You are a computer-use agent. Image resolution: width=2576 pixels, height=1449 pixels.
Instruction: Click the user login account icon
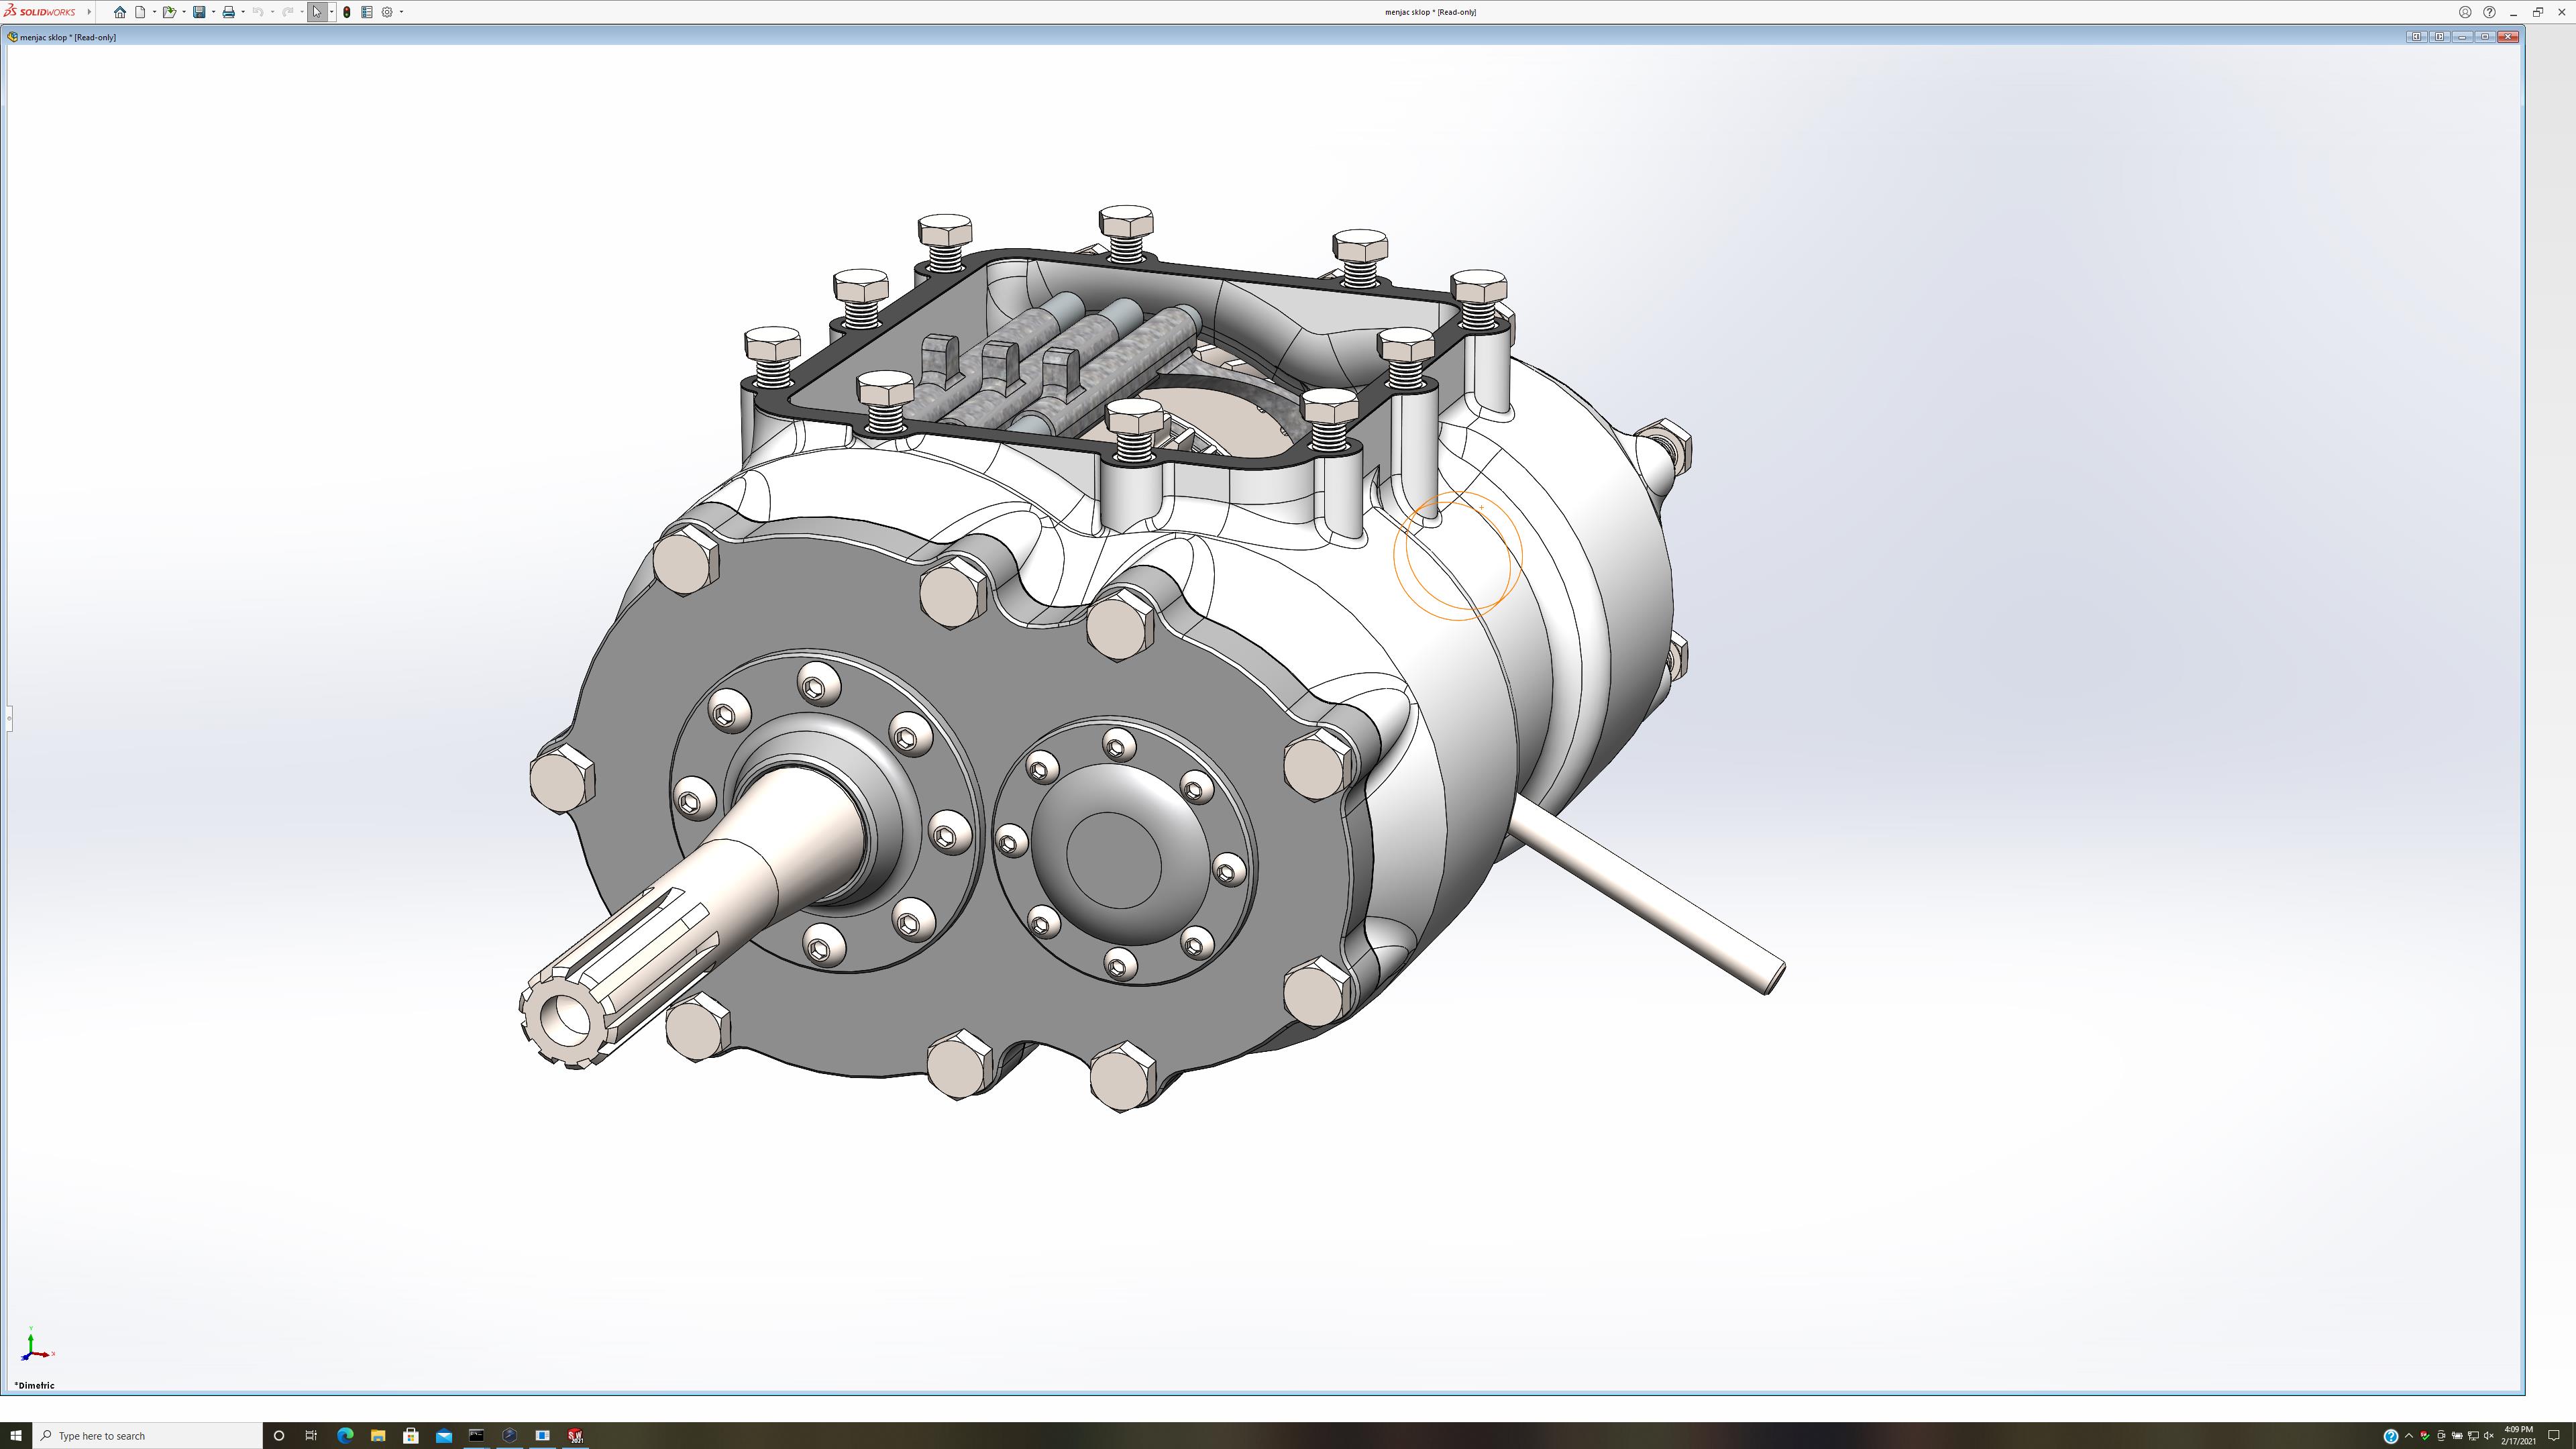coord(2465,12)
